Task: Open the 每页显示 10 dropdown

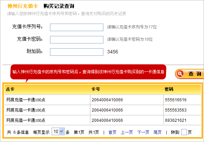Action: tap(58, 131)
